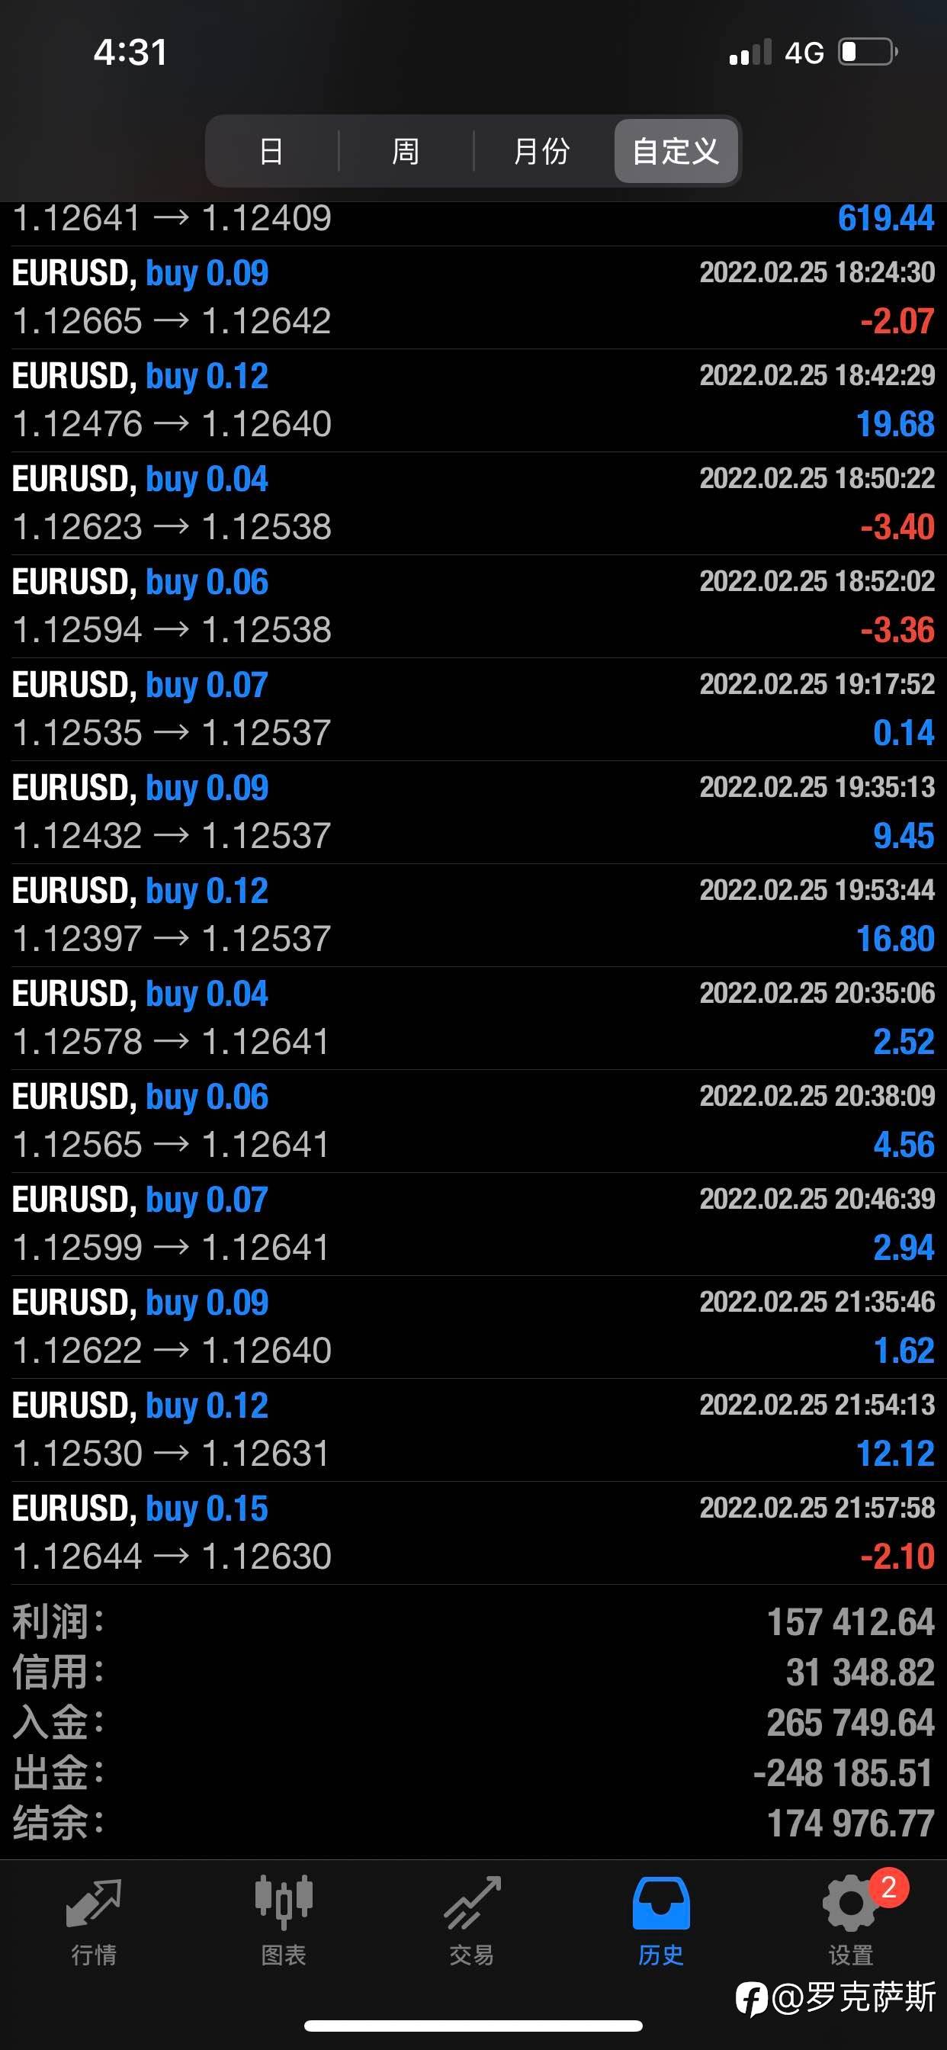947x2050 pixels.
Task: Open the trade with 0.14 profit
Action: point(474,709)
